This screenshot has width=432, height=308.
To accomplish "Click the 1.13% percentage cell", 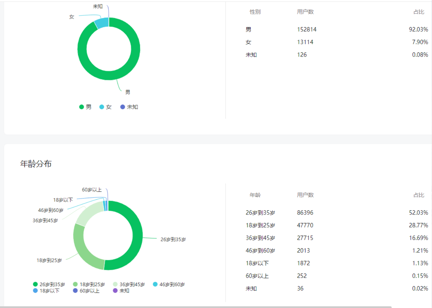I will (x=420, y=263).
